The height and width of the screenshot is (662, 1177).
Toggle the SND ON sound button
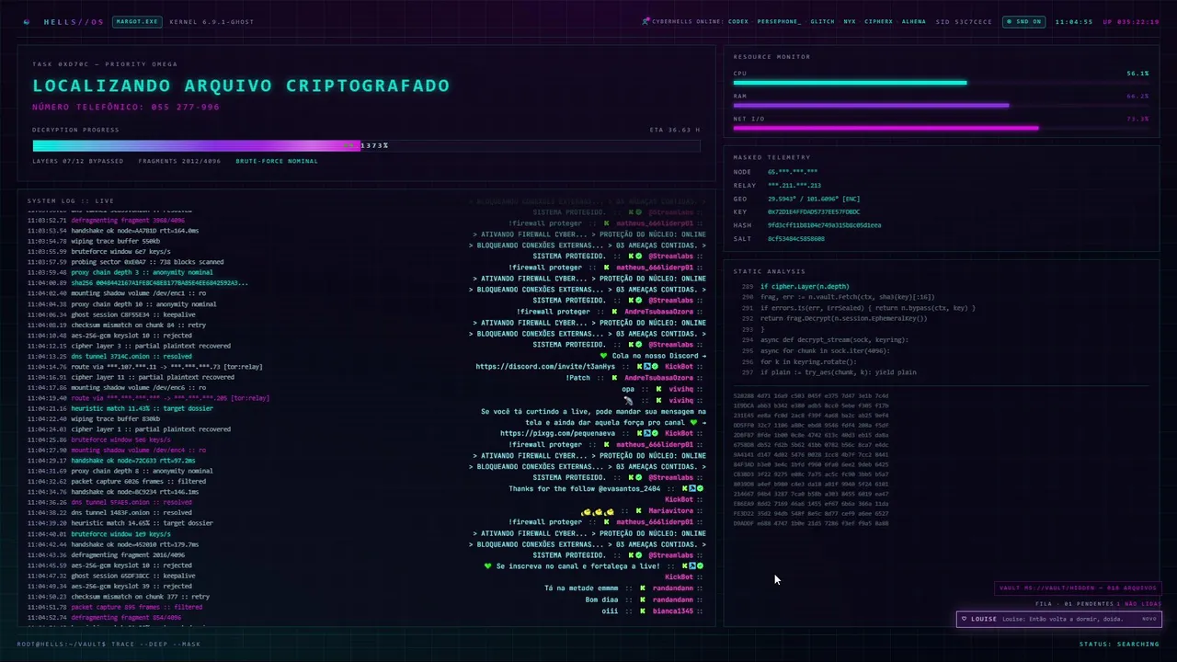pyautogui.click(x=1023, y=21)
